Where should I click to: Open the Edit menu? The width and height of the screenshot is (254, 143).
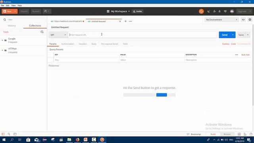pos(8,6)
